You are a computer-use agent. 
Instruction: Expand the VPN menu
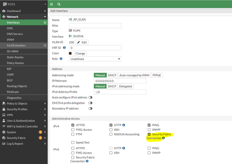(x=45, y=115)
